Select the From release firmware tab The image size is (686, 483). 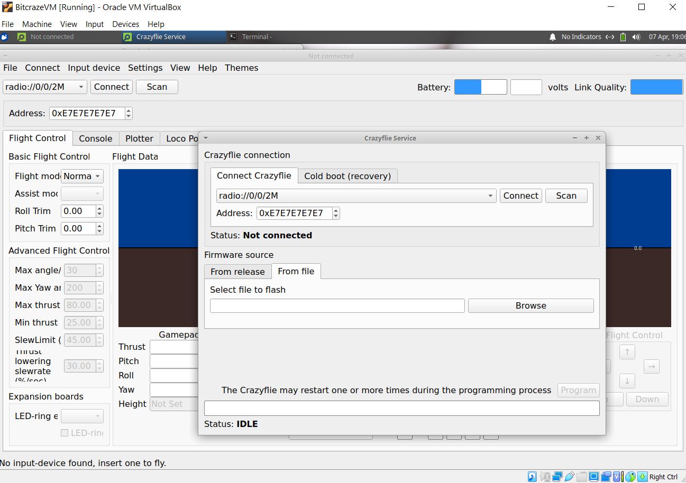tap(237, 272)
